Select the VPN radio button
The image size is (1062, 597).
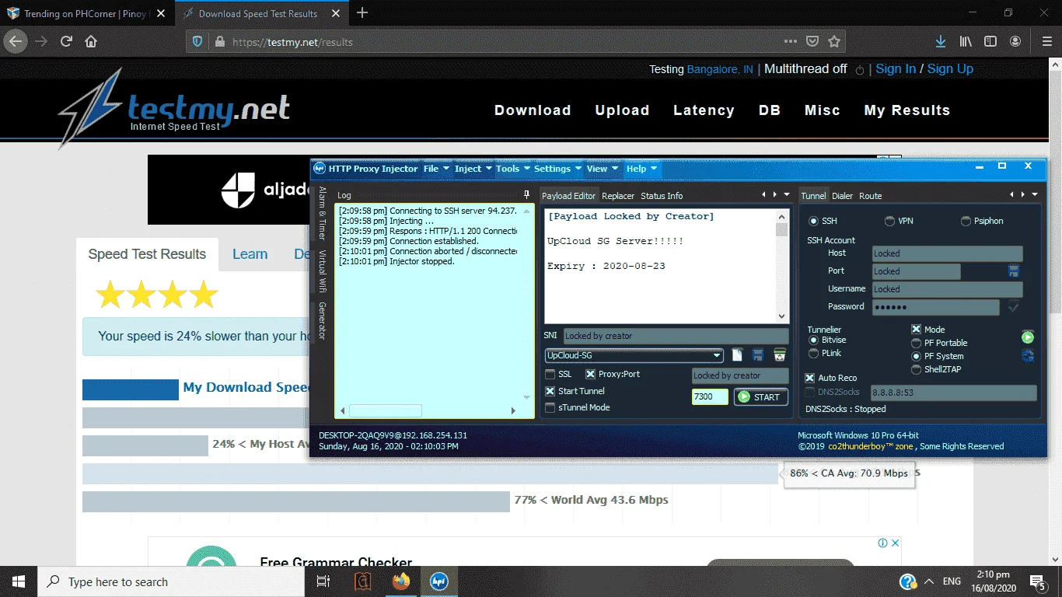tap(889, 221)
